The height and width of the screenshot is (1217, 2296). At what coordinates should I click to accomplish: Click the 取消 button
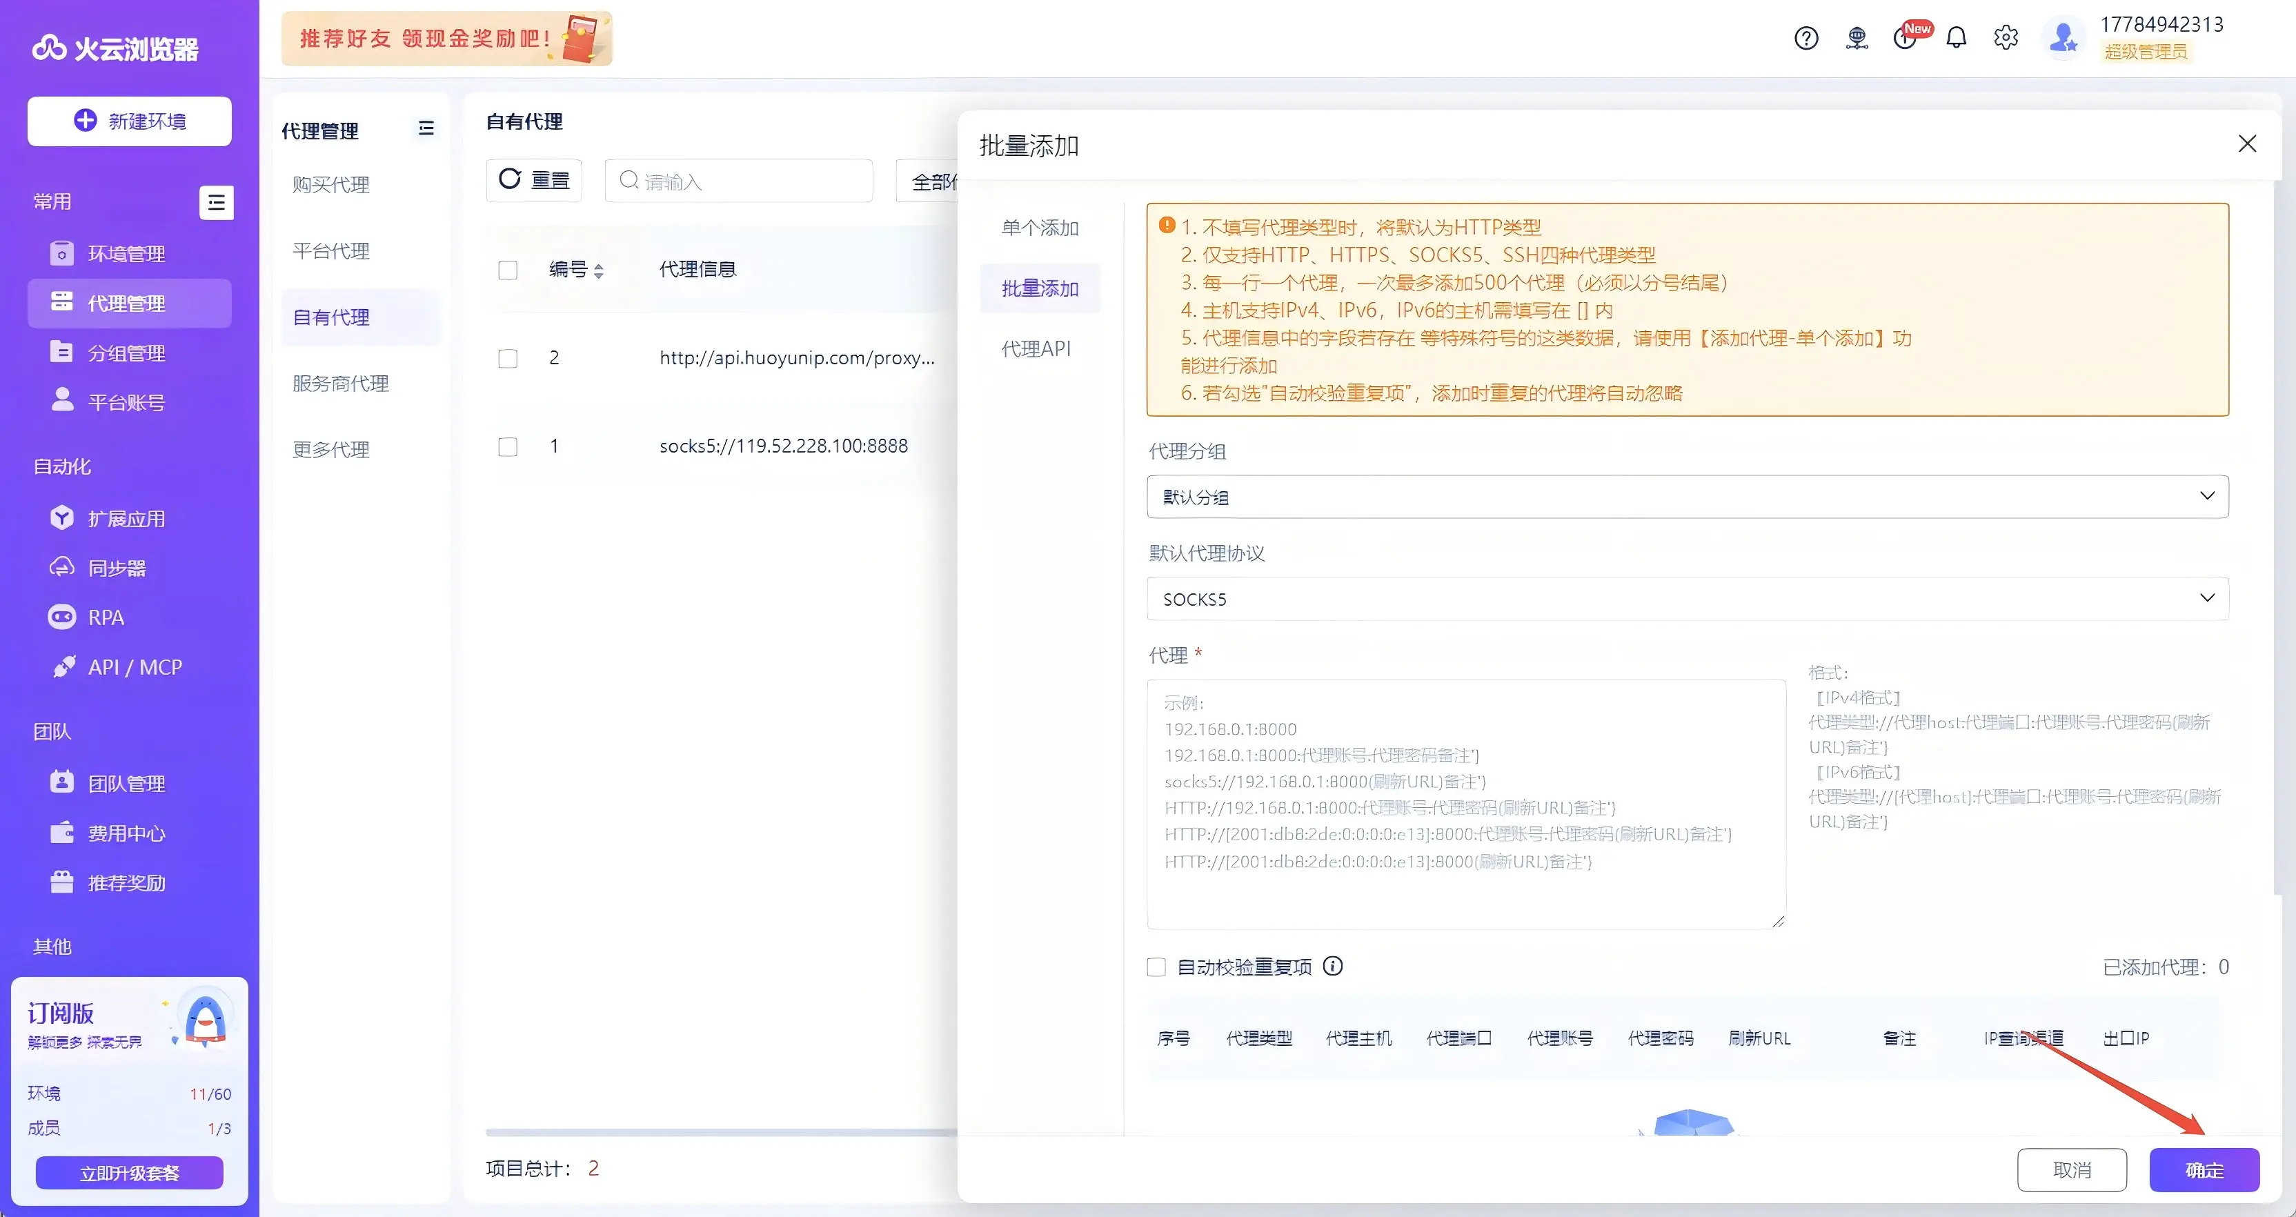tap(2071, 1170)
